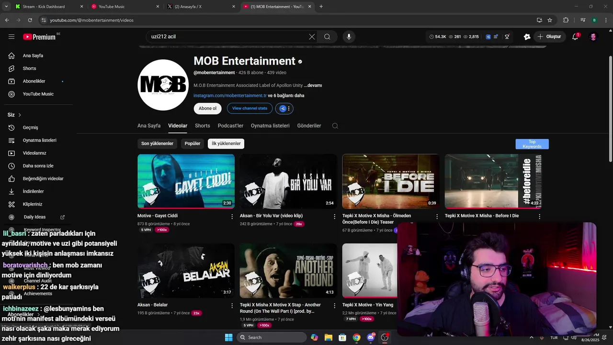Open options menu for Aksan - Belalar

[232, 306]
